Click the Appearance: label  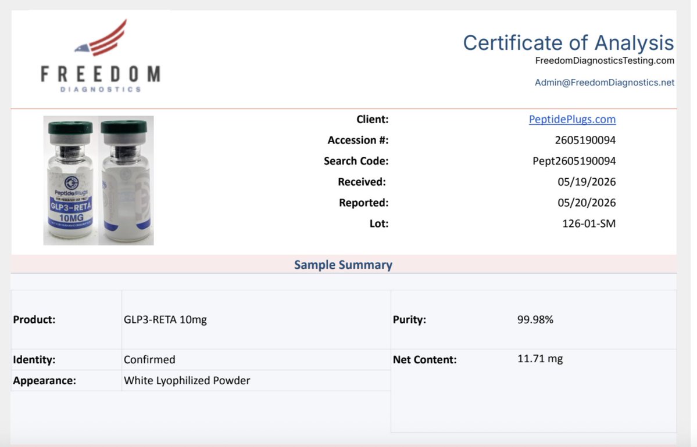[x=44, y=380]
